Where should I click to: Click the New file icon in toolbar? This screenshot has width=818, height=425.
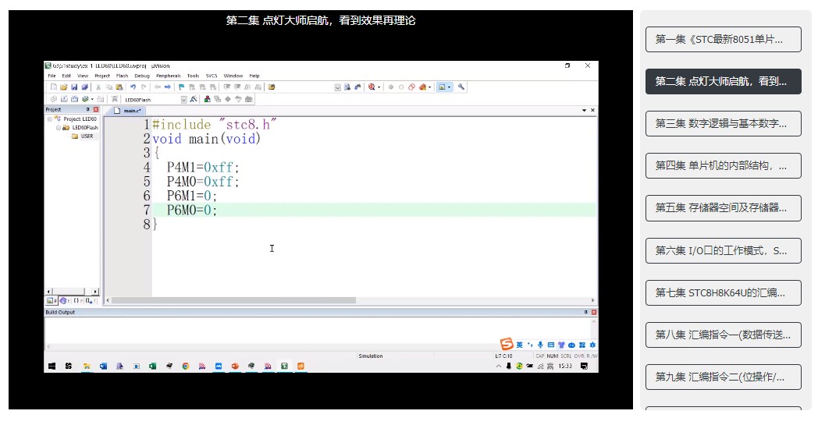pos(54,87)
